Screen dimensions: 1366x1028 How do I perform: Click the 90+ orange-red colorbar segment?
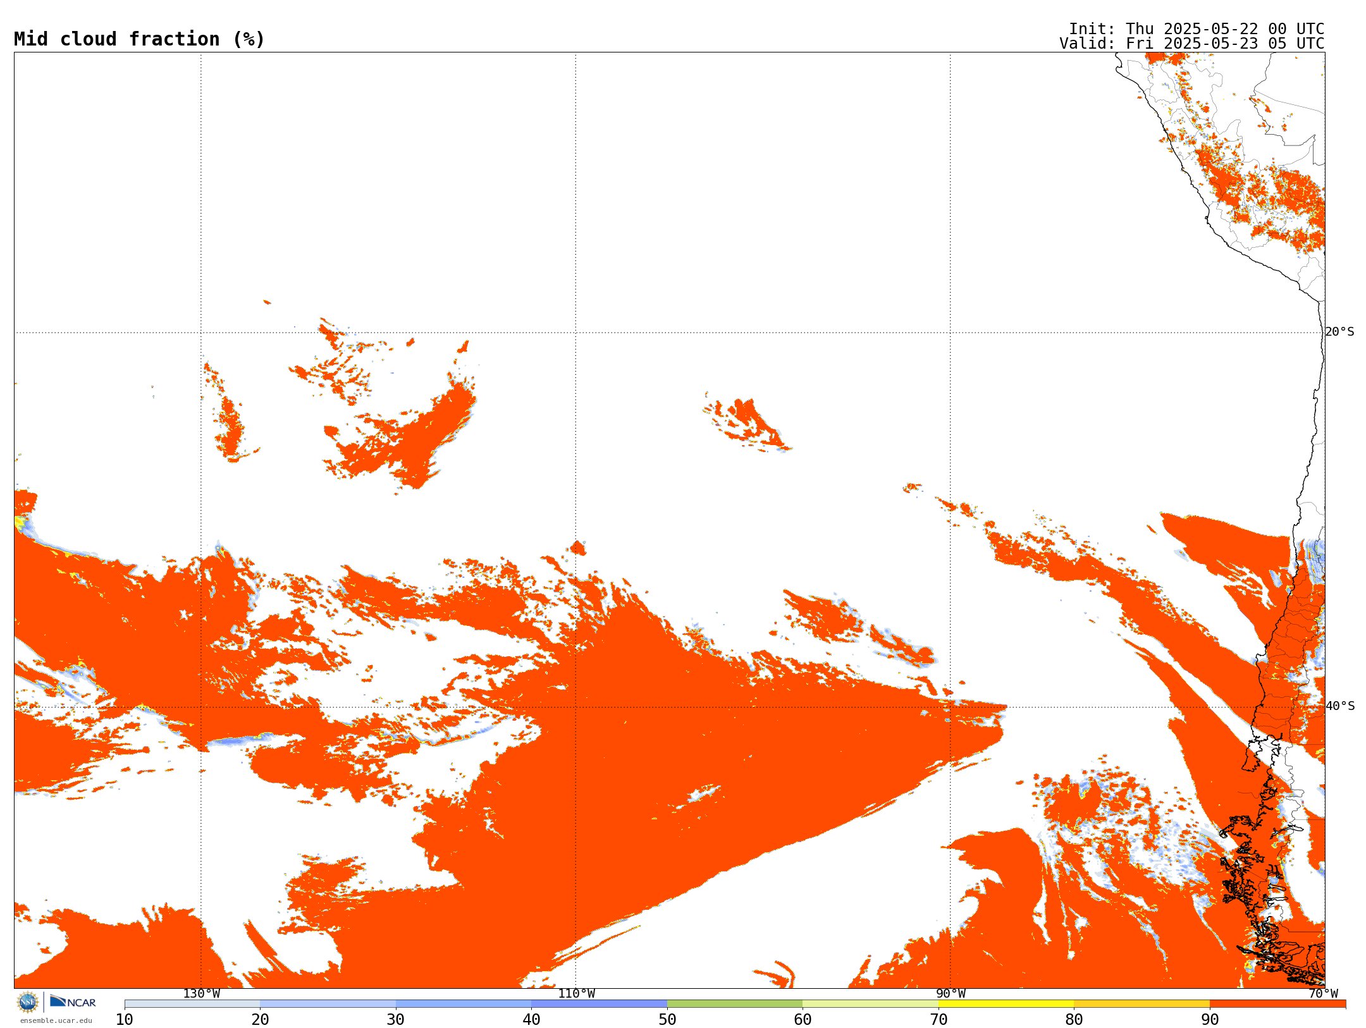click(x=1277, y=1004)
